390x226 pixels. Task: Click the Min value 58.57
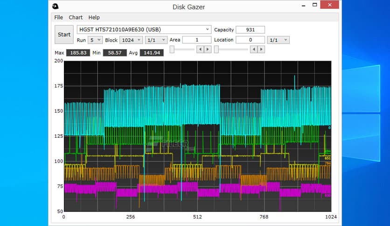point(115,53)
